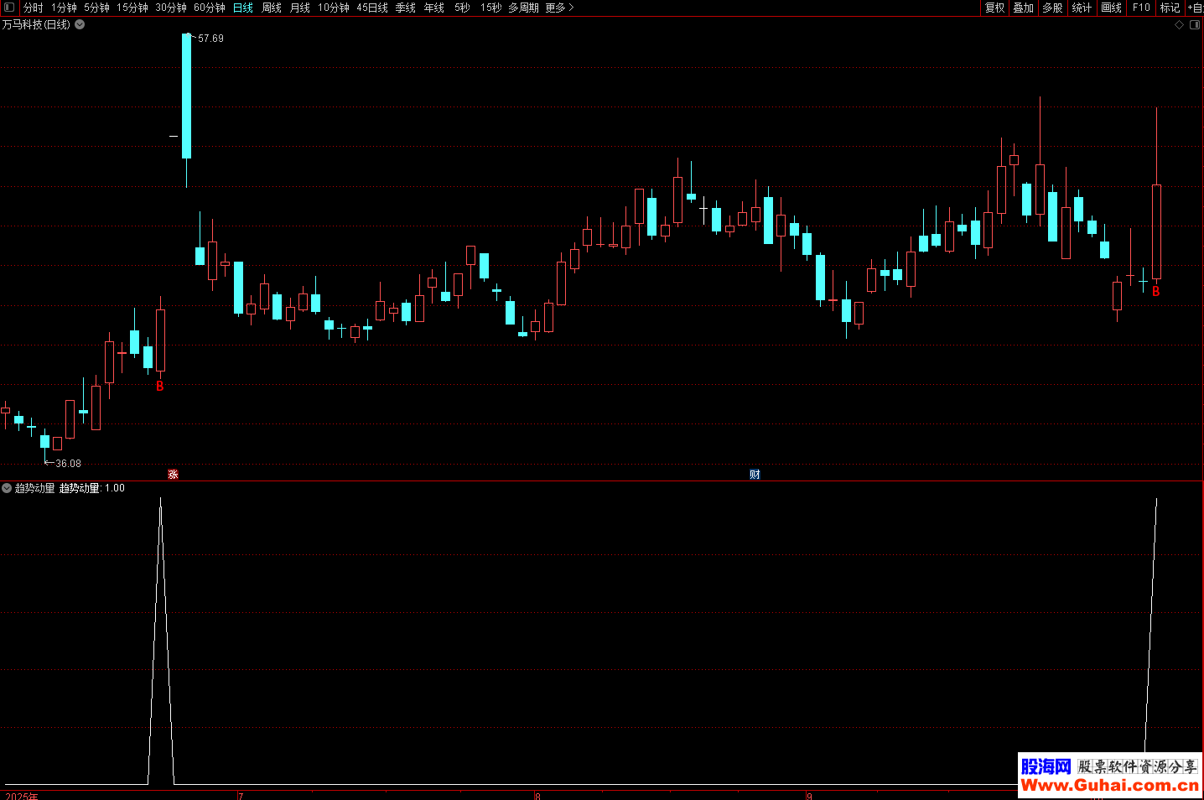Click the 叠加 overlay button
Image resolution: width=1204 pixels, height=800 pixels.
[1023, 8]
